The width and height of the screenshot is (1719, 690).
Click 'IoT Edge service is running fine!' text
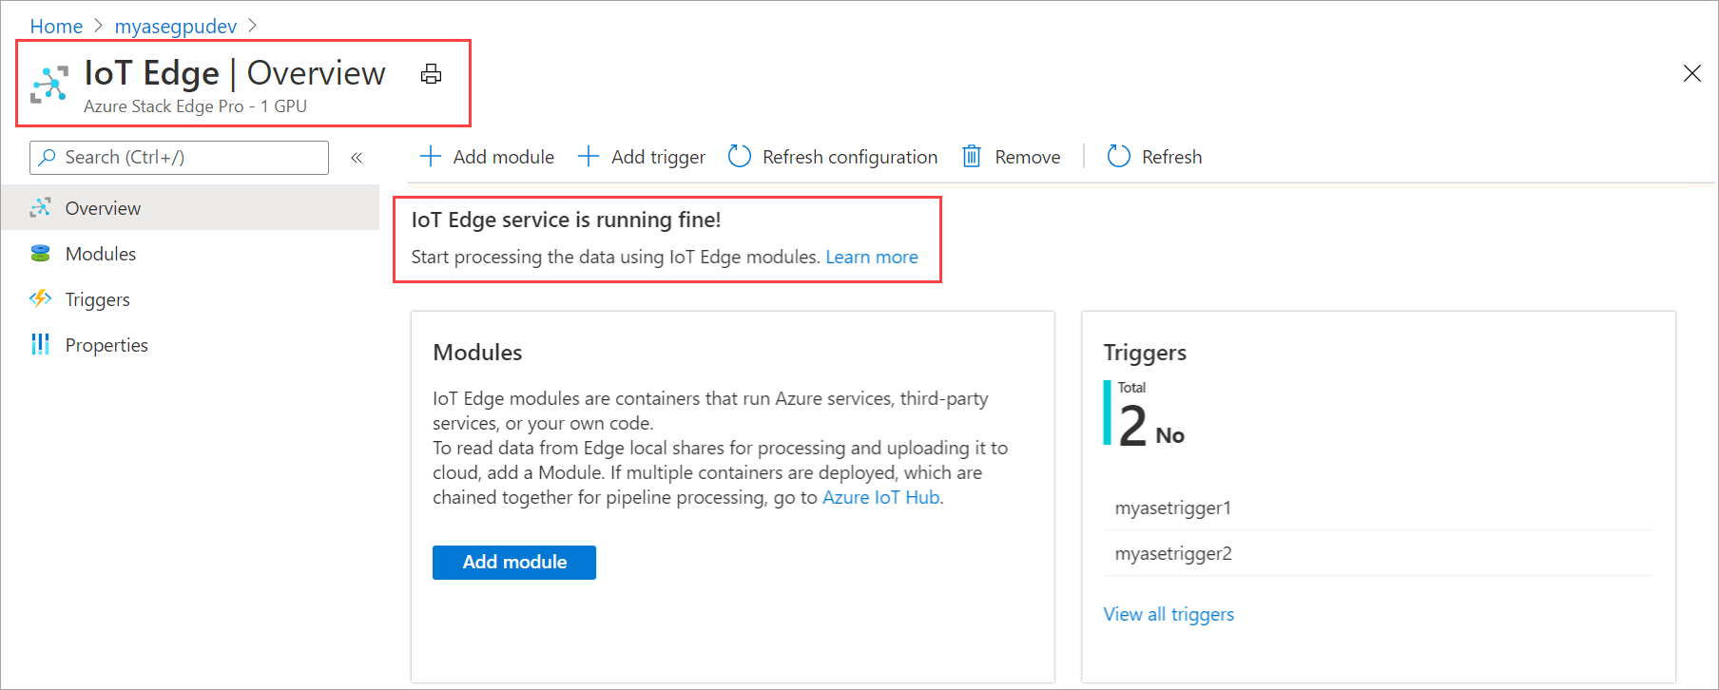[x=566, y=220]
